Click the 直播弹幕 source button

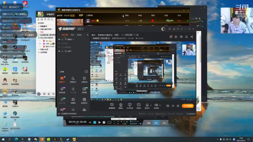tap(112, 106)
